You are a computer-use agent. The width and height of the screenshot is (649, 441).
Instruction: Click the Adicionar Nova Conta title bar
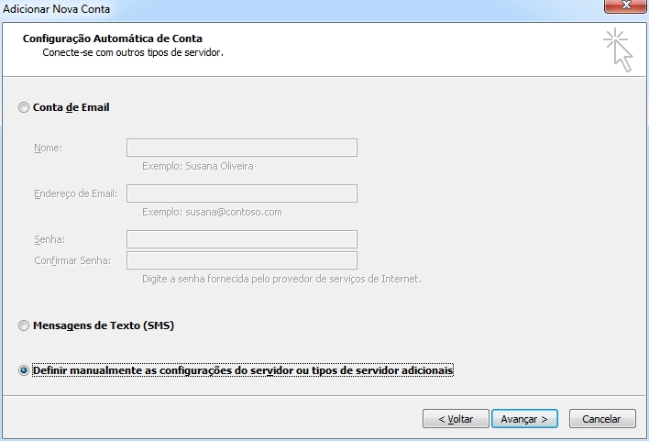tap(275, 9)
